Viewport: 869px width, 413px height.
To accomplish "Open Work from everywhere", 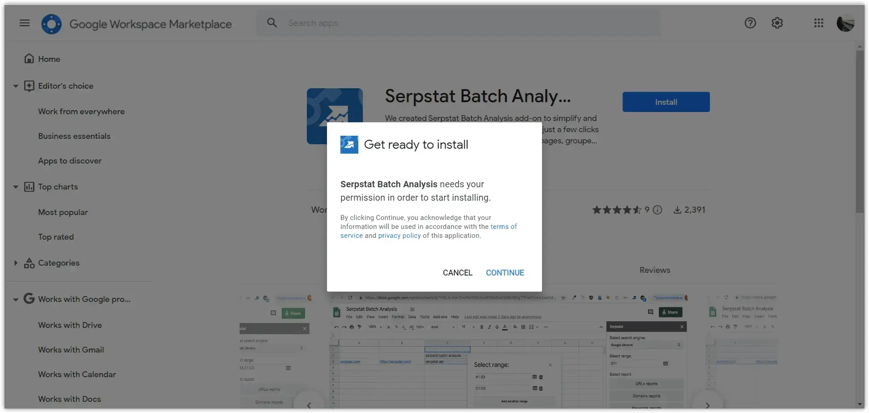I will point(82,112).
